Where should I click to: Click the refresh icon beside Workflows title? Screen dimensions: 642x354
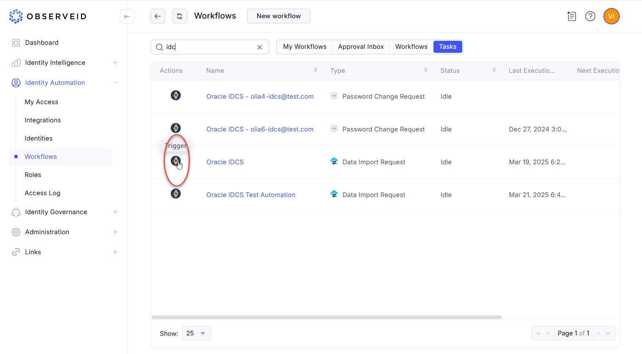(180, 16)
